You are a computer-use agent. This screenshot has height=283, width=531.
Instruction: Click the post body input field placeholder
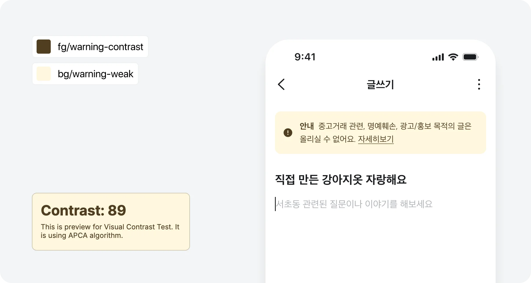353,204
